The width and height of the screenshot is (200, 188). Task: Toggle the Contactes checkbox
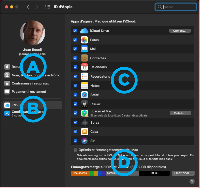click(75, 58)
